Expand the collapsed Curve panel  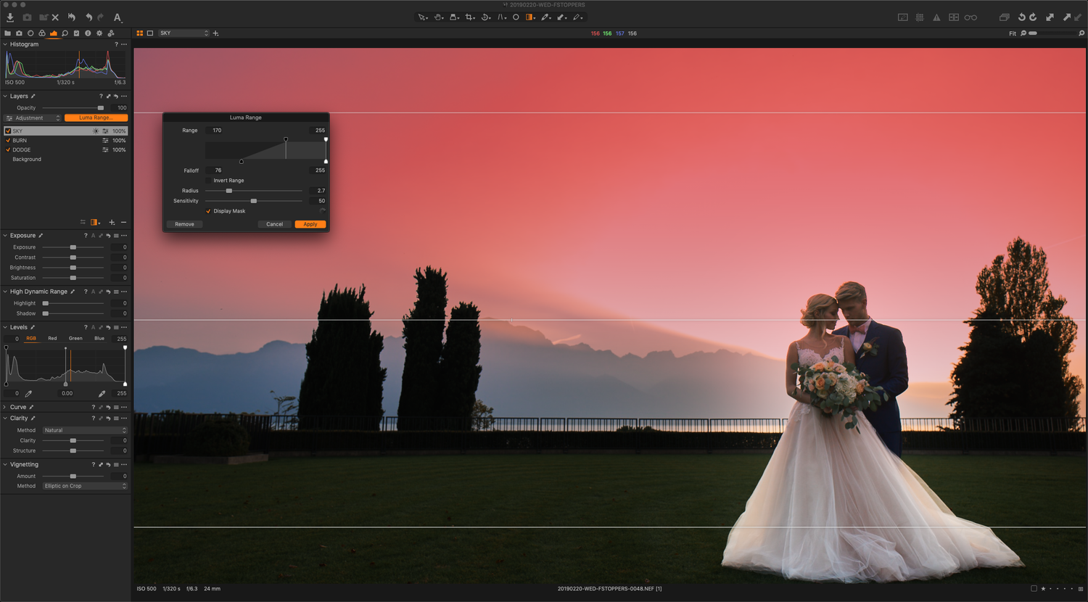(x=5, y=408)
